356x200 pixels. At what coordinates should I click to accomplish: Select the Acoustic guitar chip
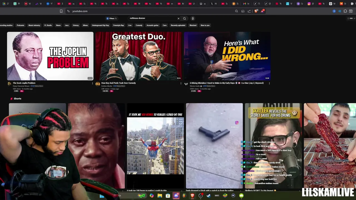coord(152,25)
